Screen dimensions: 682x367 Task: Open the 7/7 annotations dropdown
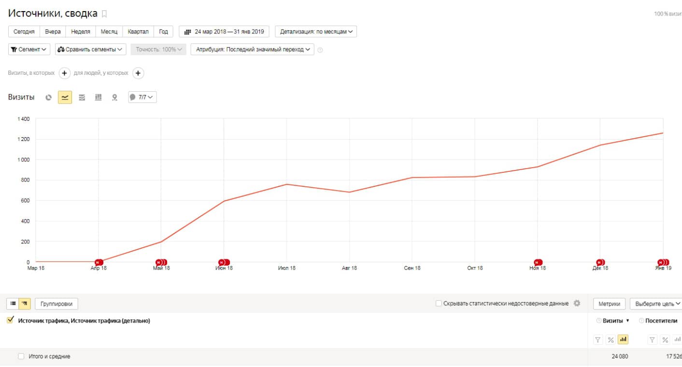(x=142, y=97)
